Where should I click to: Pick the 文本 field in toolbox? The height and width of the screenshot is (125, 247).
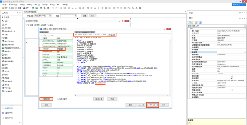(x=5, y=25)
